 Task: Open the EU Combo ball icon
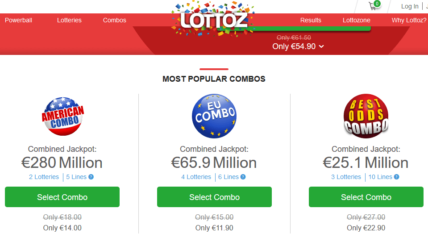[214, 116]
